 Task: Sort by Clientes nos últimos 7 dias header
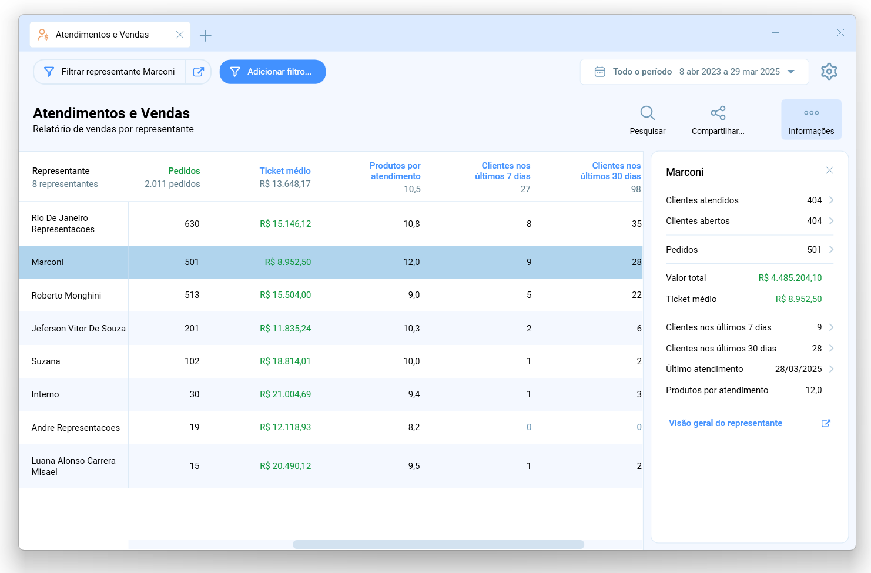click(x=503, y=171)
